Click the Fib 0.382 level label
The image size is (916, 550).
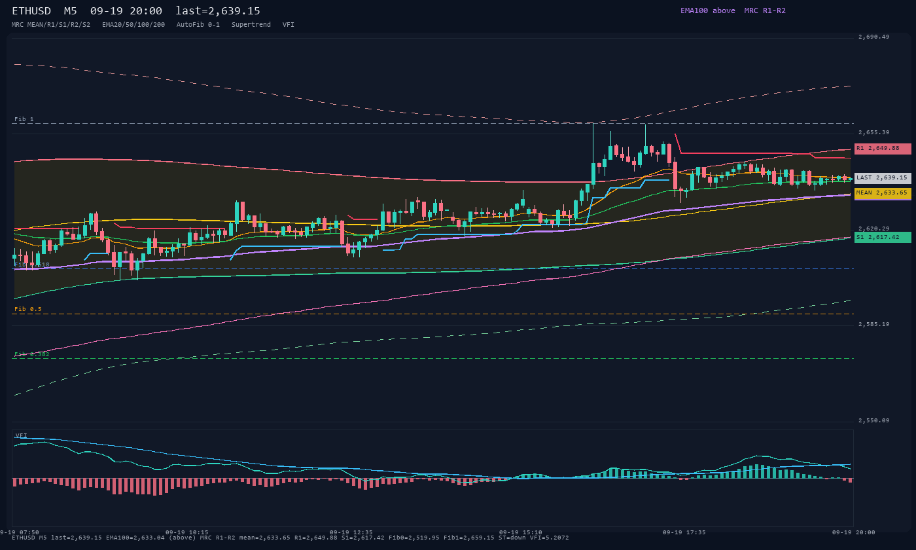point(32,354)
